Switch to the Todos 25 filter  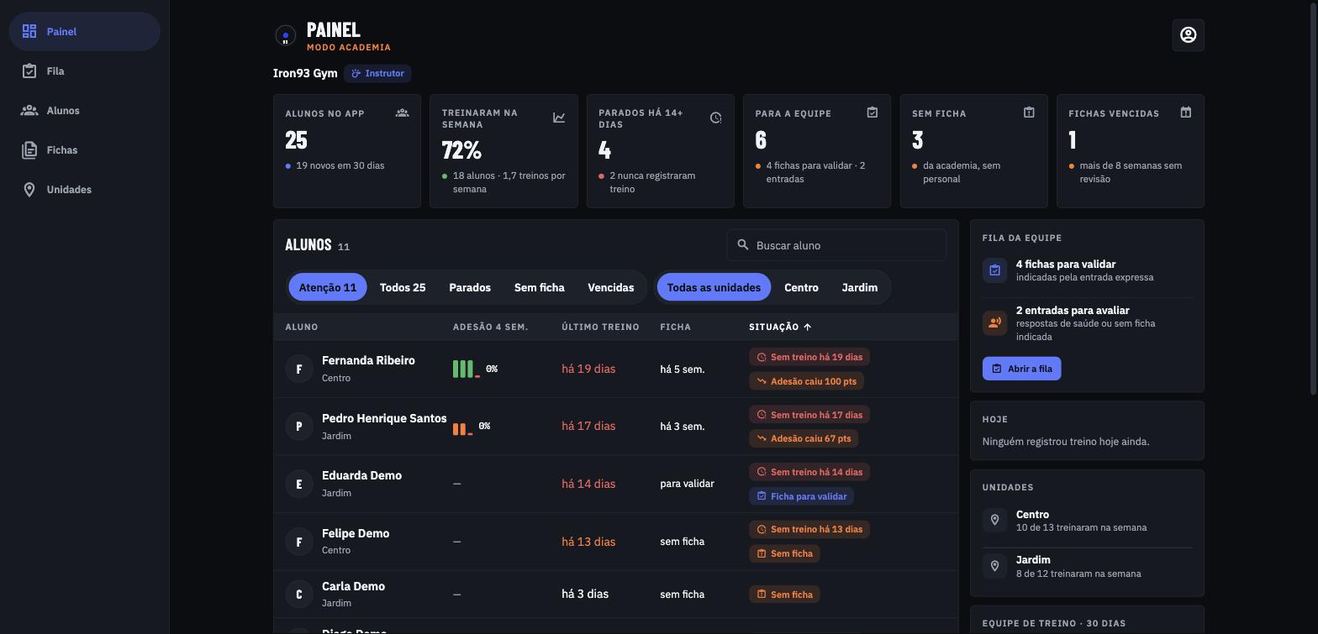[x=403, y=287]
